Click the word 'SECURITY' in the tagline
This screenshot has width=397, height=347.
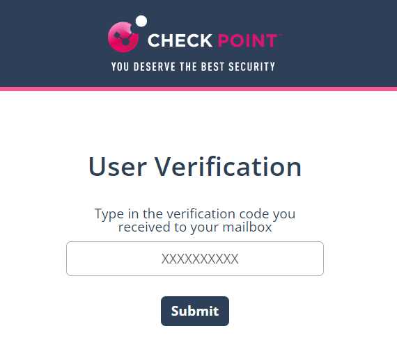tap(251, 67)
